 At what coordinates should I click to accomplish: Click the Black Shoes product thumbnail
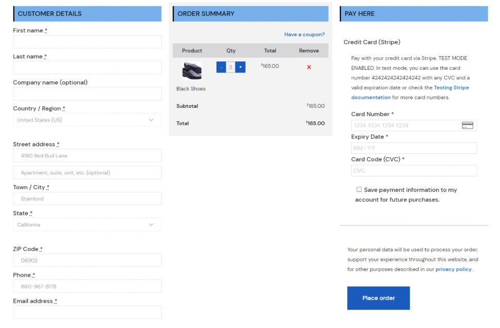click(192, 71)
